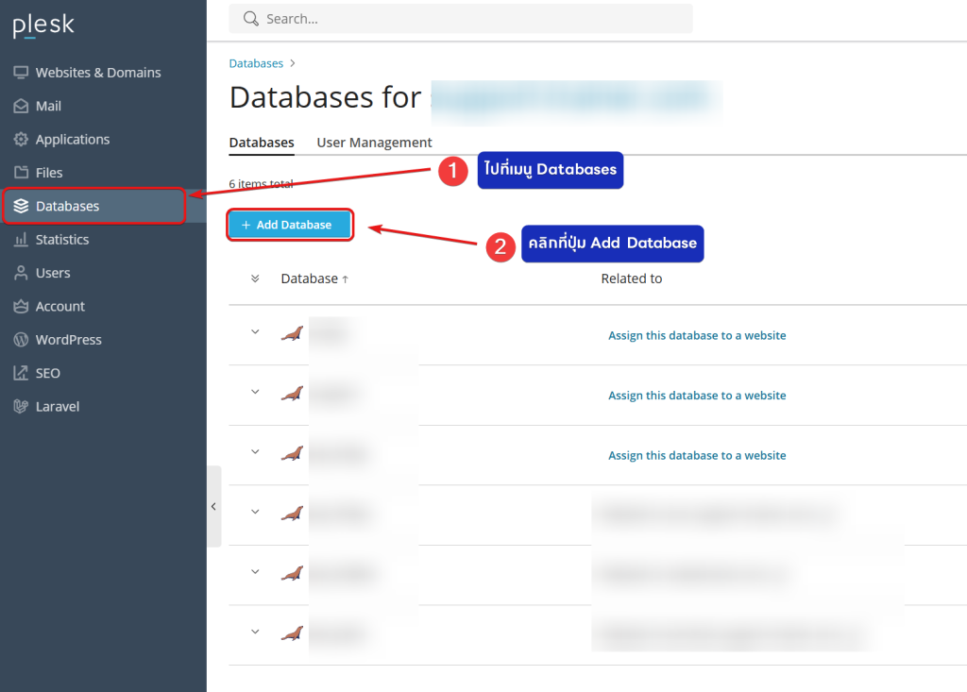Click the Databases breadcrumb link
The height and width of the screenshot is (692, 967).
(x=256, y=63)
